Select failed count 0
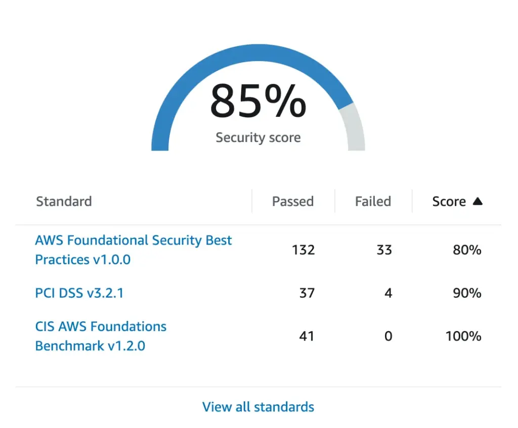 (388, 336)
